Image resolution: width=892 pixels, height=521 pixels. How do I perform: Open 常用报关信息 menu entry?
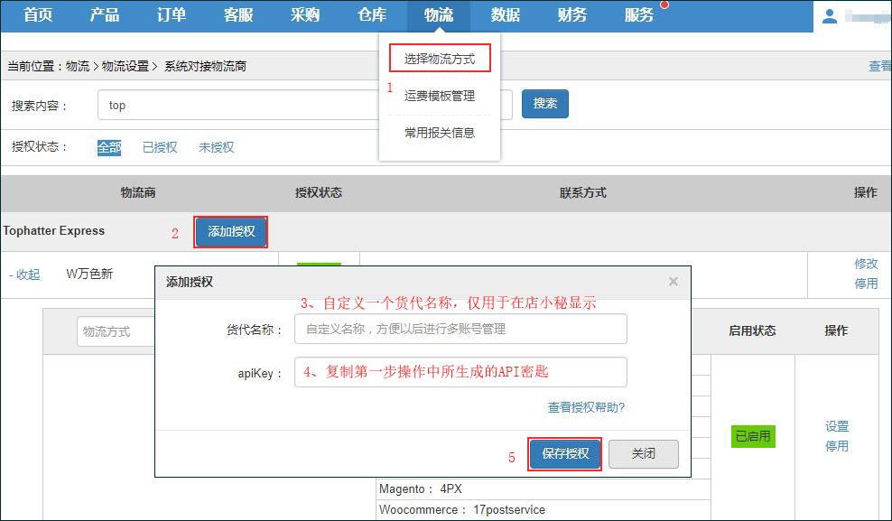click(x=440, y=133)
